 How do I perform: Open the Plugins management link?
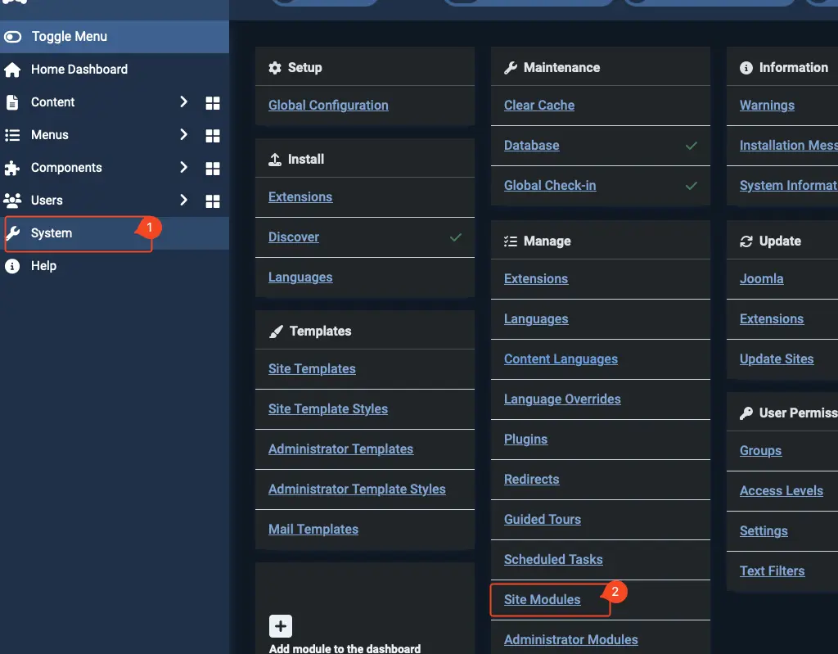click(x=525, y=440)
